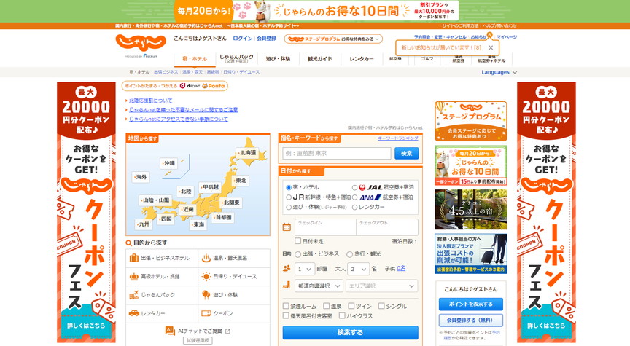This screenshot has height=346, width=630.
Task: Close the new notifications popup
Action: pyautogui.click(x=491, y=48)
